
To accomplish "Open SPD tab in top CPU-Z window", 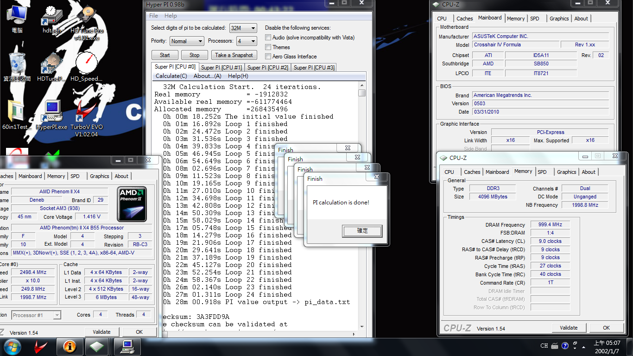I will point(535,19).
